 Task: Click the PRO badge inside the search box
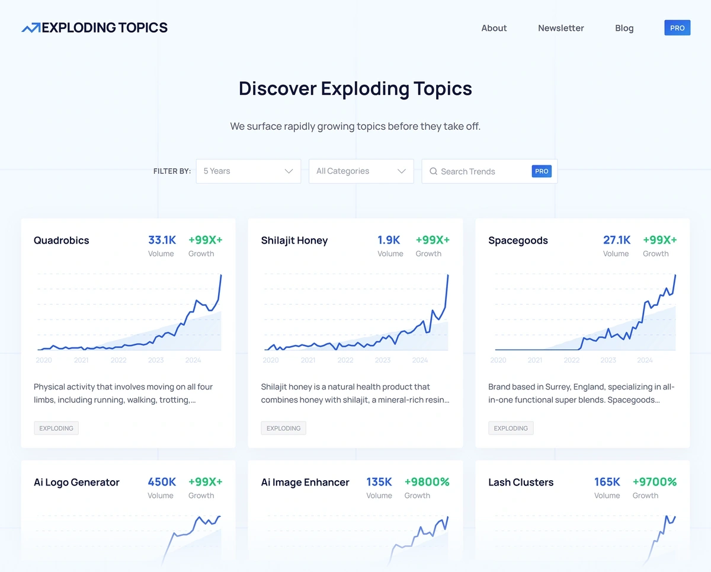[542, 171]
